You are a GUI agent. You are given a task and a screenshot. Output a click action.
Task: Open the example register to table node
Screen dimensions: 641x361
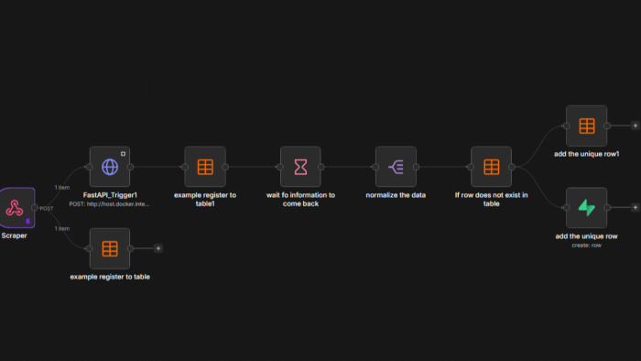[x=110, y=248]
